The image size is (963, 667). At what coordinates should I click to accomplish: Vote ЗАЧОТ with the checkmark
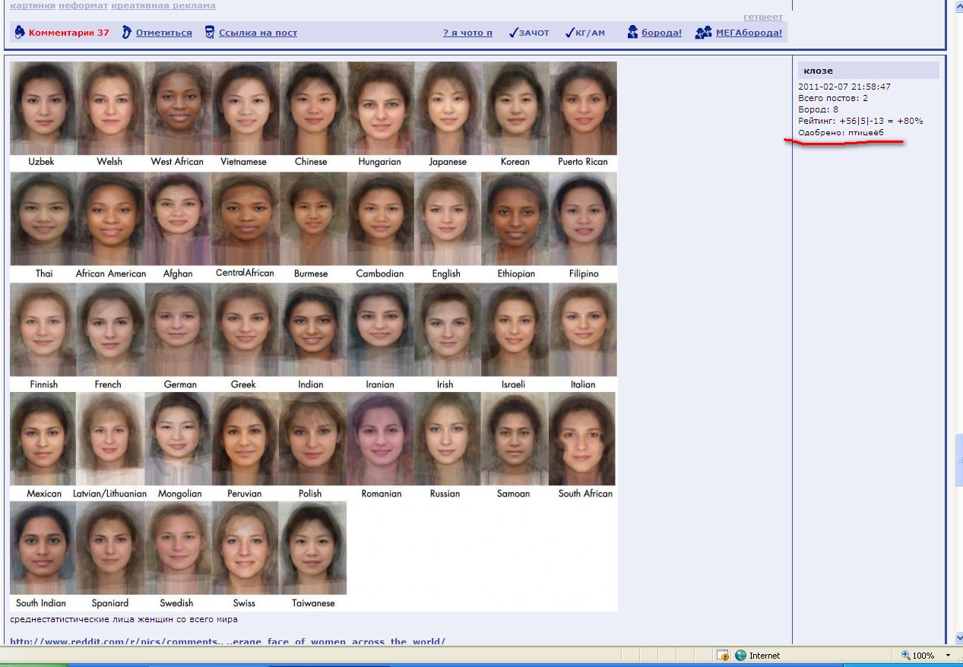pos(529,33)
